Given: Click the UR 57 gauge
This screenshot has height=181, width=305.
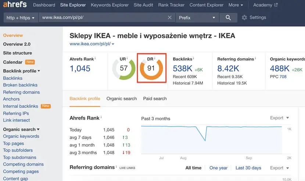Looking at the screenshot, I should click(x=124, y=68).
